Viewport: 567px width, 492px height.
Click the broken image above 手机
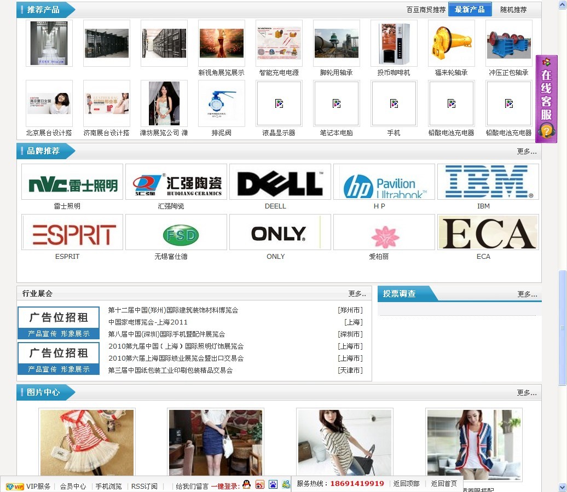click(x=394, y=103)
